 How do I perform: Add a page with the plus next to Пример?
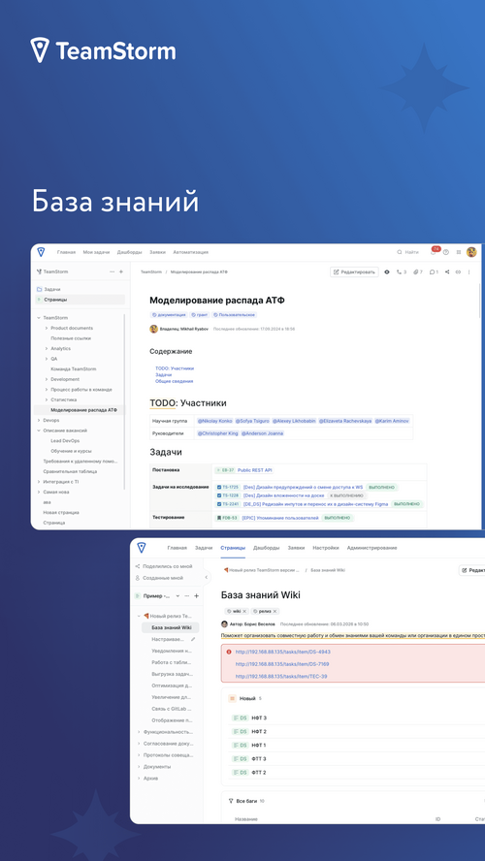196,595
